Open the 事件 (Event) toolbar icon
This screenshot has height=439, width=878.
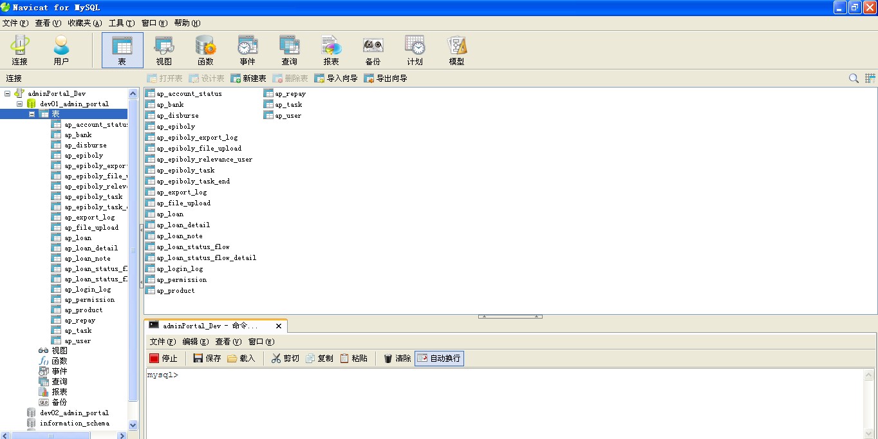[248, 50]
